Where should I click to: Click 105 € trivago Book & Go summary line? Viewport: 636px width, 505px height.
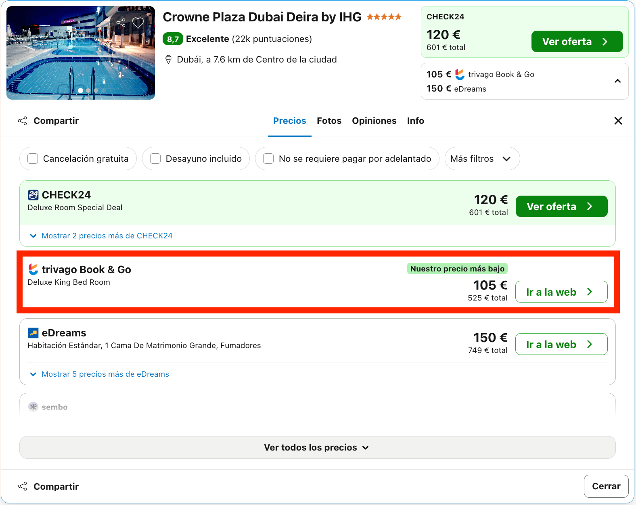point(480,74)
